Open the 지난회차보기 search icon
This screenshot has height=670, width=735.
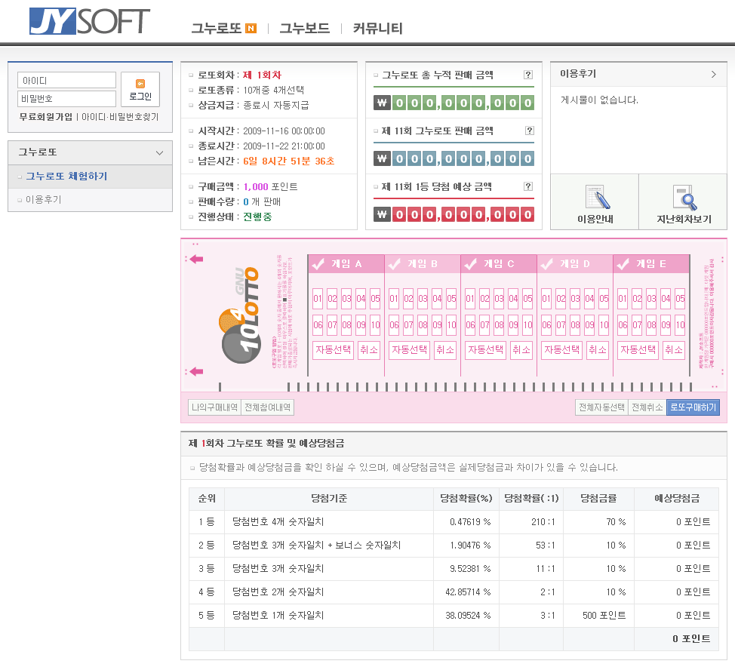tap(684, 198)
